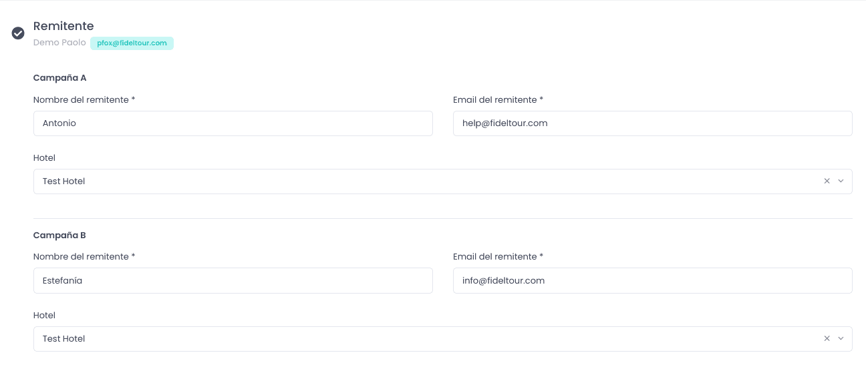The image size is (866, 377).
Task: Click the pfox@fideltour.com email badge
Action: (132, 43)
